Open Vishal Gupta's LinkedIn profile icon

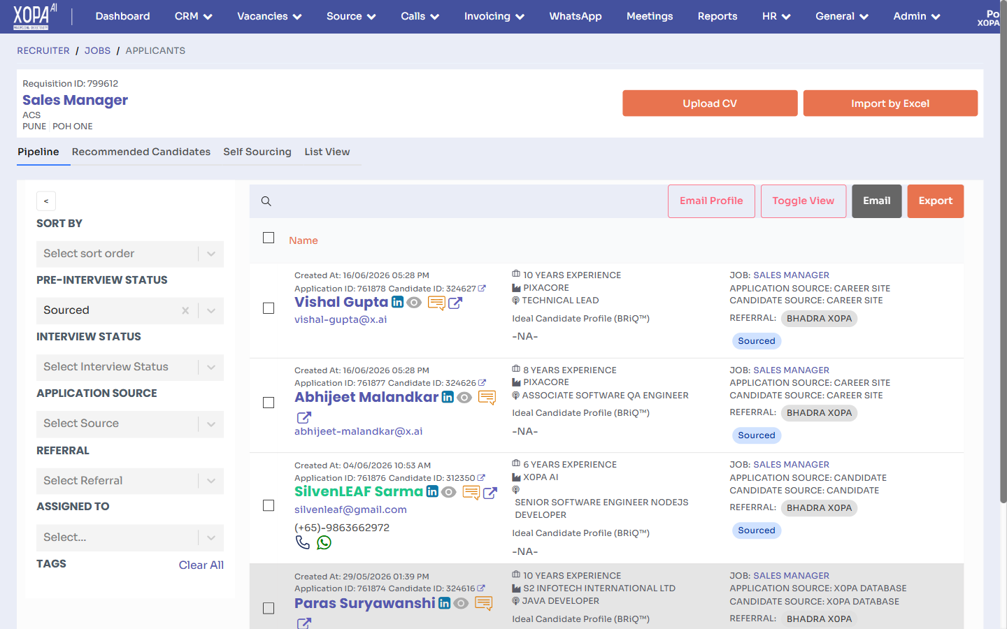click(397, 302)
